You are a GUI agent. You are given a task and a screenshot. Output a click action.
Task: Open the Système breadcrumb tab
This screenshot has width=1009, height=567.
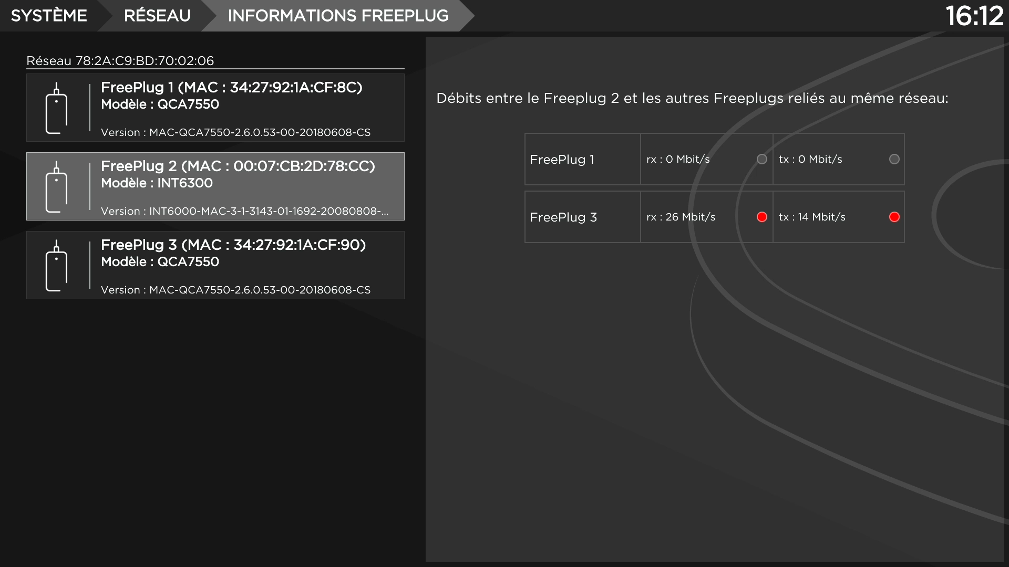[49, 16]
